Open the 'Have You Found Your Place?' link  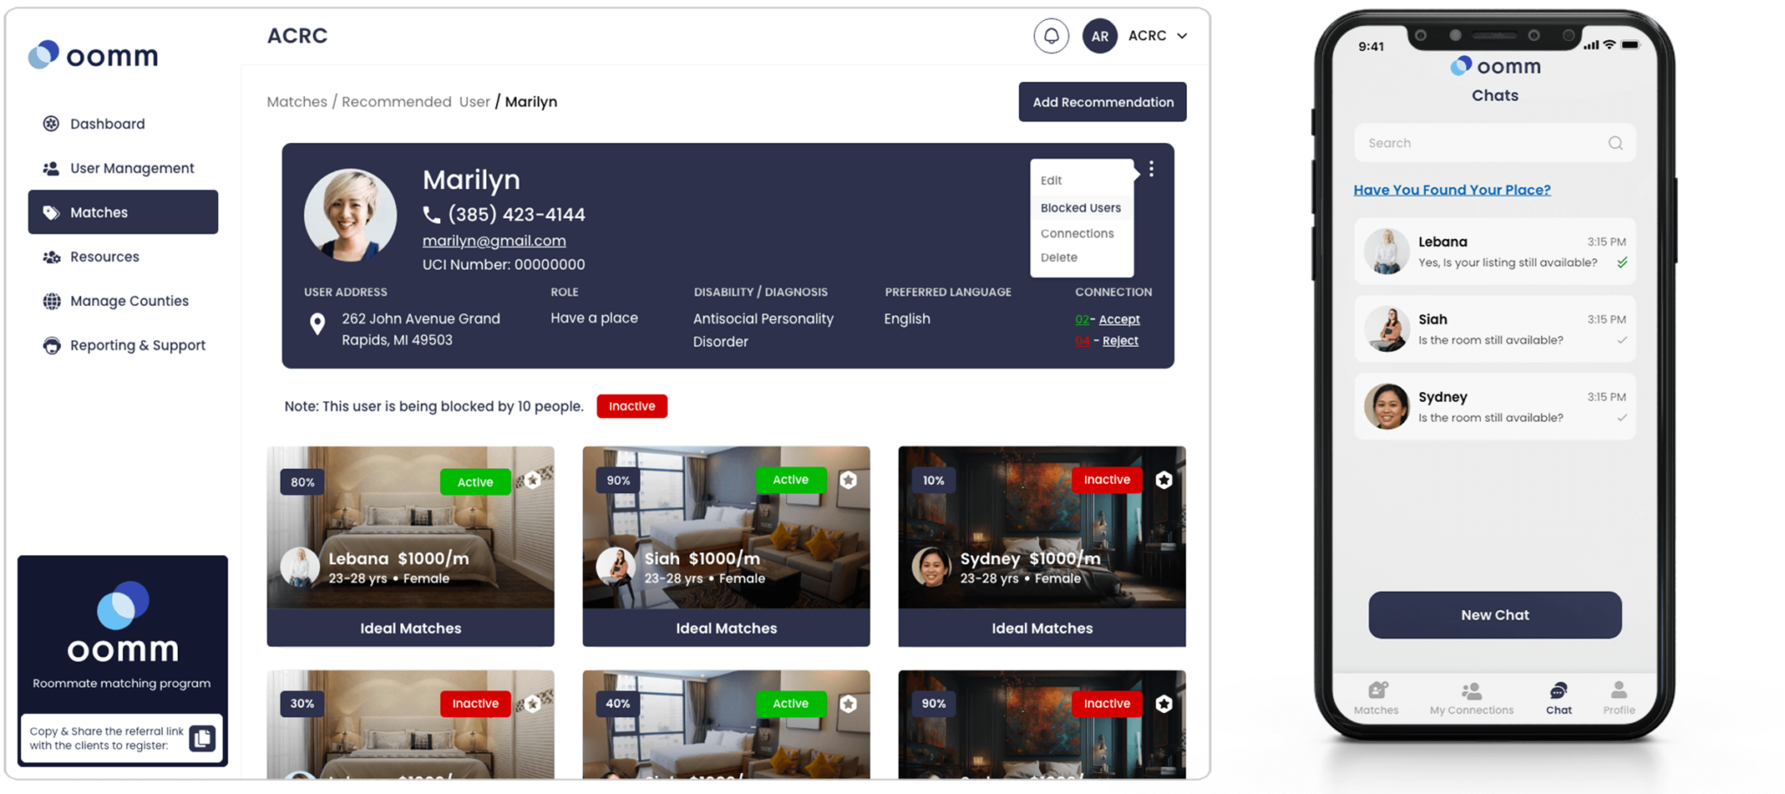pyautogui.click(x=1451, y=190)
